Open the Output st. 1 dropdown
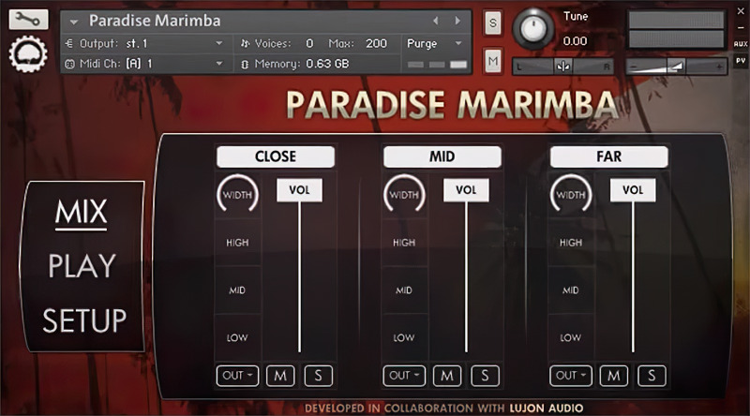Image resolution: width=750 pixels, height=416 pixels. coord(219,43)
